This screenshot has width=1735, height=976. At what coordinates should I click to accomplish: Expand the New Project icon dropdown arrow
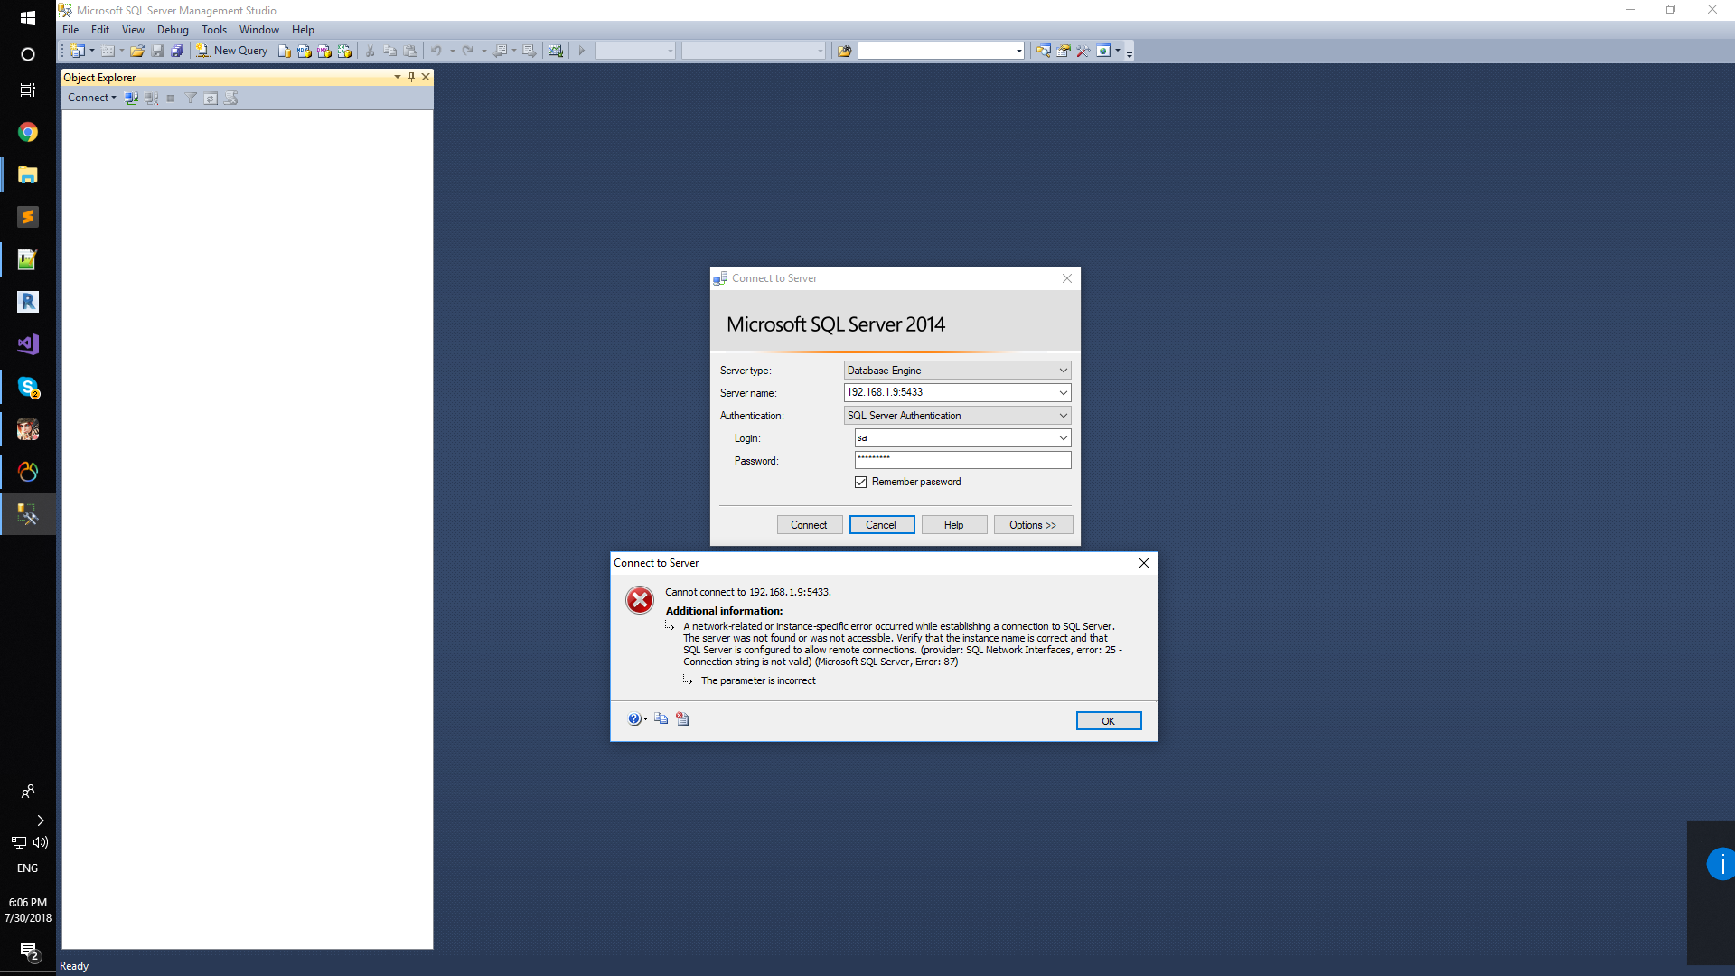(92, 51)
